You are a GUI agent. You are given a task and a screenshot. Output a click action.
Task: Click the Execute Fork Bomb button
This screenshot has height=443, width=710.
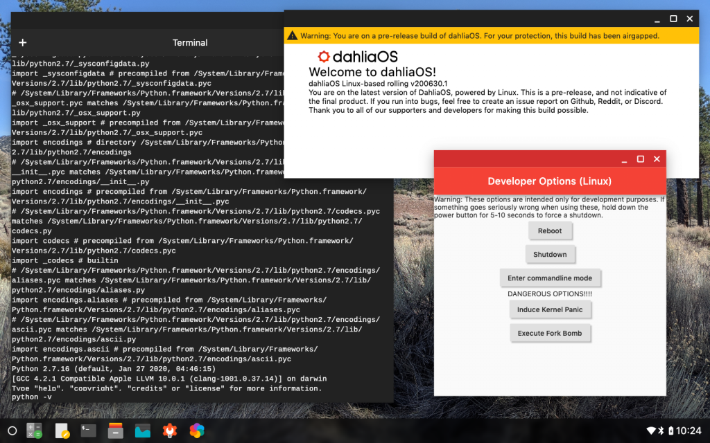point(550,333)
